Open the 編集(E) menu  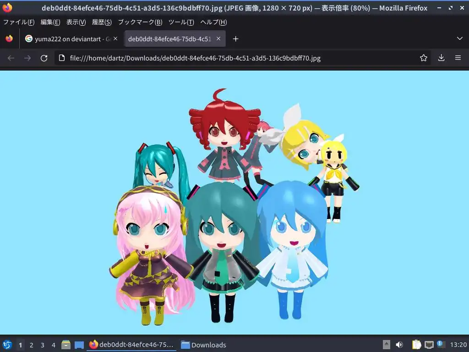pos(50,22)
